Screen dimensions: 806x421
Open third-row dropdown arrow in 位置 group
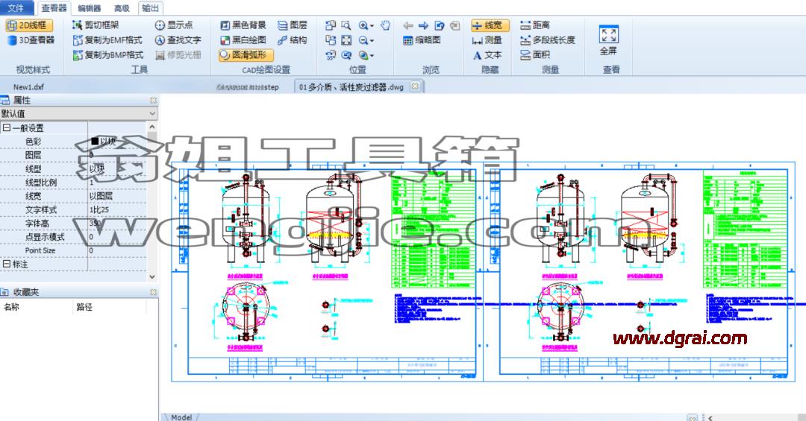372,55
